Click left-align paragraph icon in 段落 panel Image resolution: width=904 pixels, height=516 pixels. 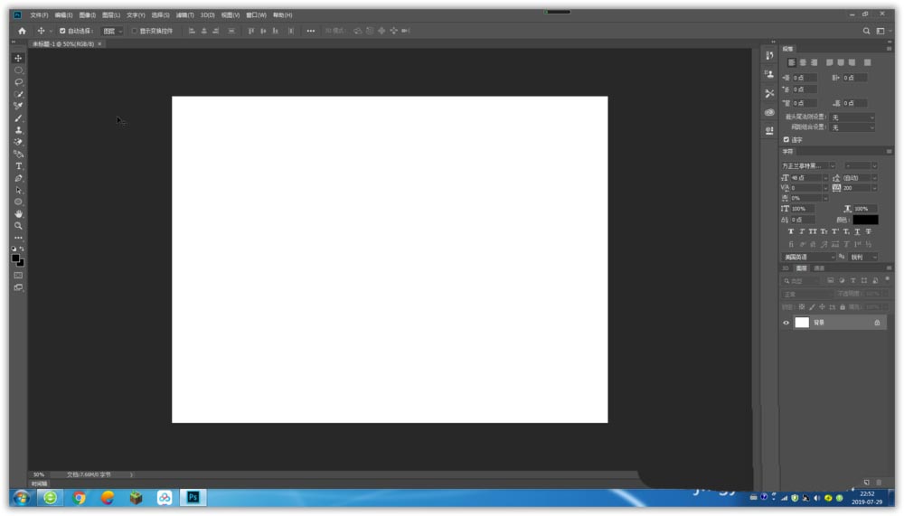(792, 63)
